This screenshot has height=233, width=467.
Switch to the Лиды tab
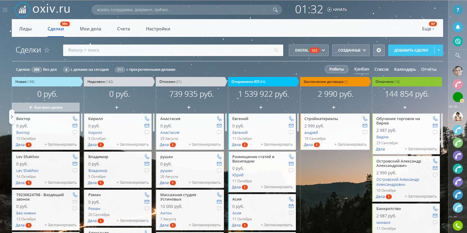(25, 29)
